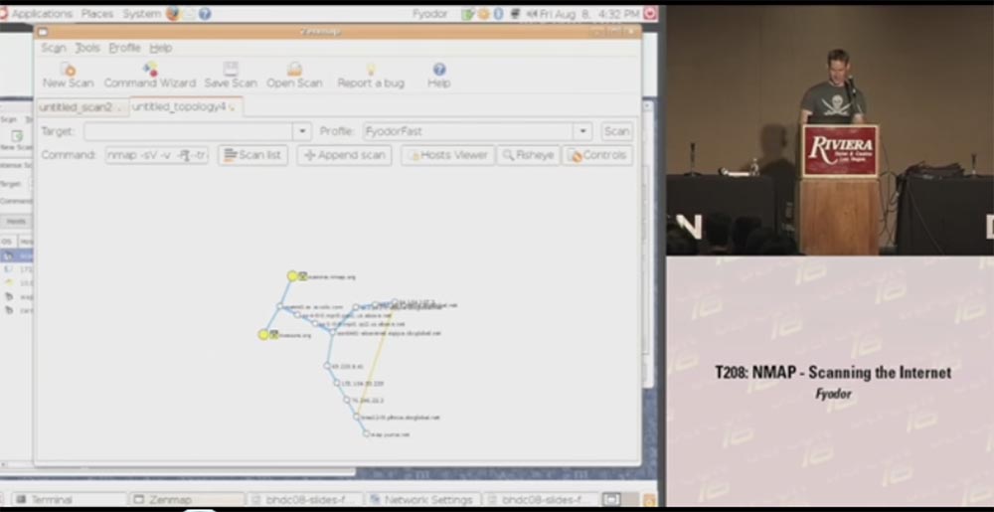
Task: Click the Zenmap taskbar entry
Action: [187, 499]
